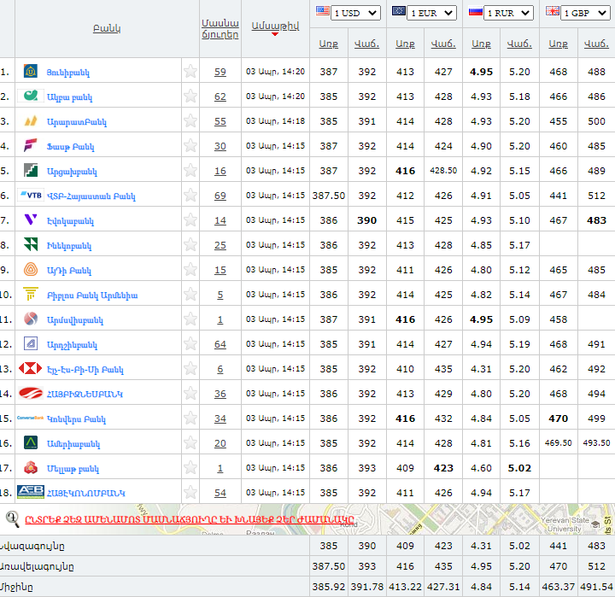Open branches count 59 for Յունիբանկ
The image size is (615, 597).
(220, 72)
